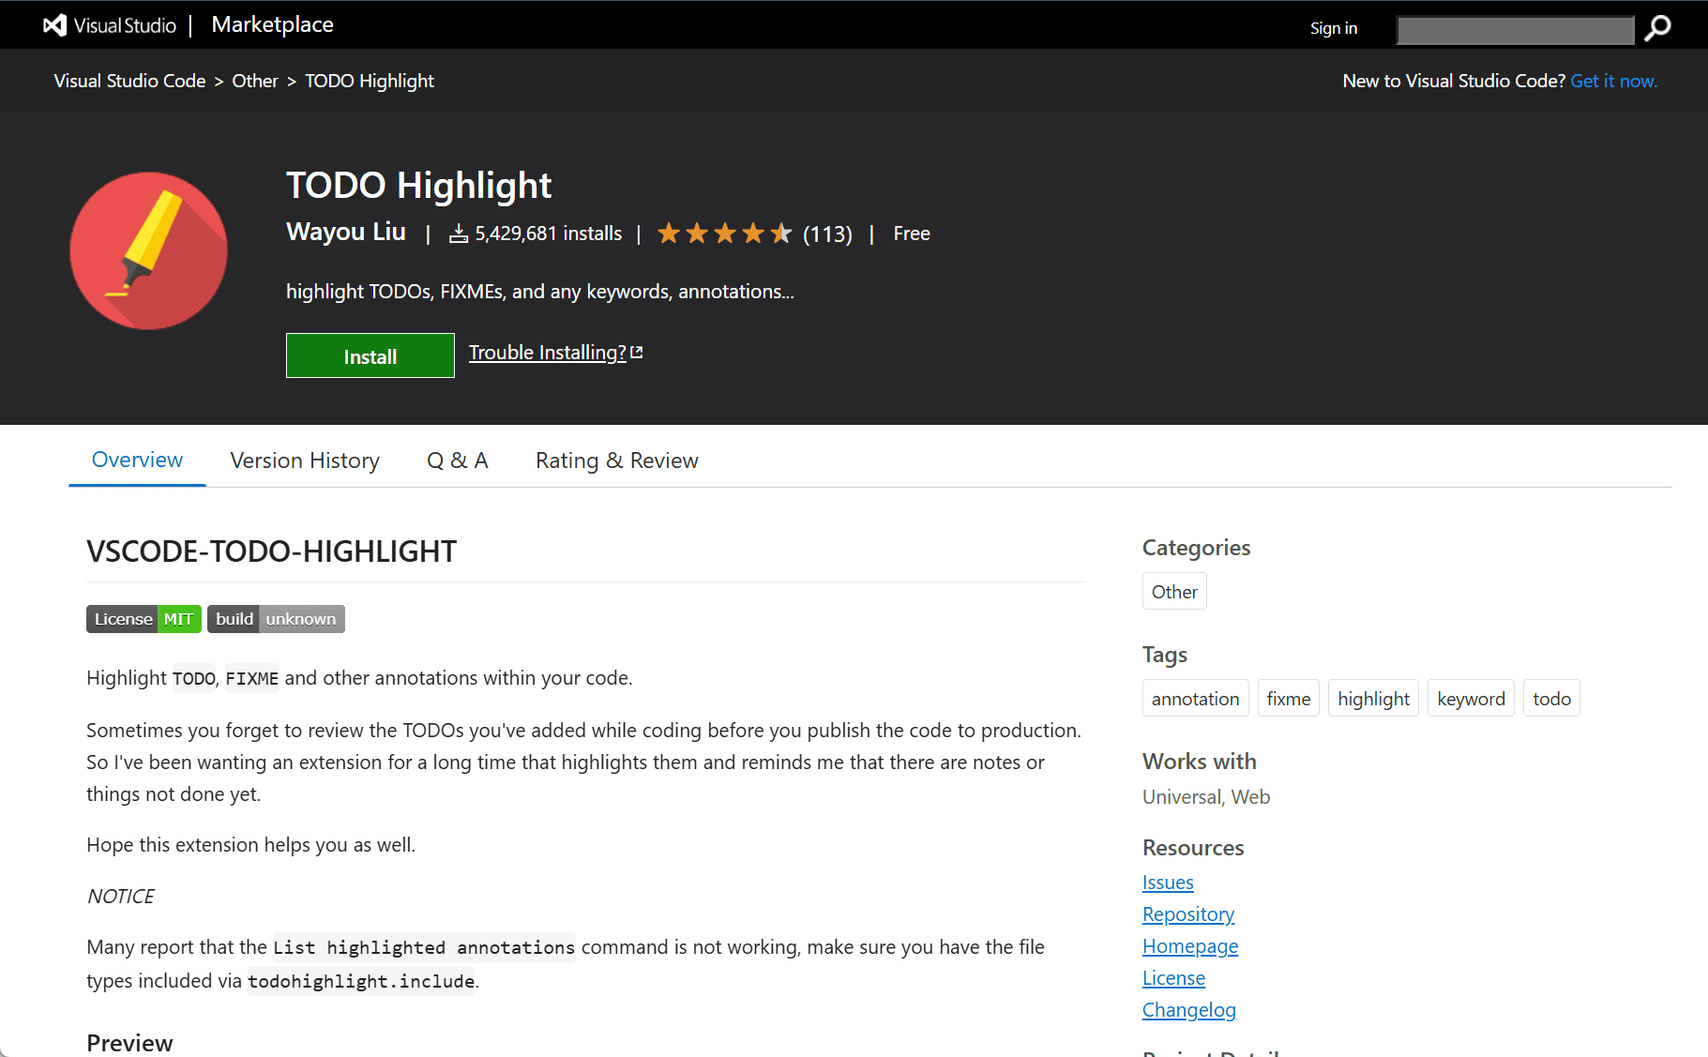Go to the Rating & Review tab
This screenshot has width=1708, height=1057.
click(x=616, y=461)
